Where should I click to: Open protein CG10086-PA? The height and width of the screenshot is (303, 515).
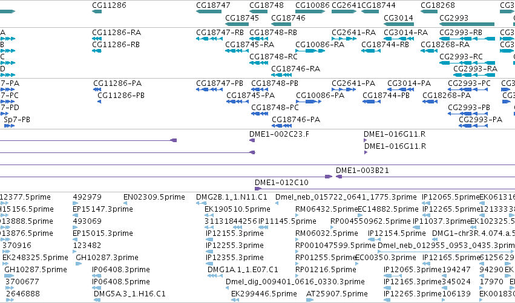(x=320, y=96)
